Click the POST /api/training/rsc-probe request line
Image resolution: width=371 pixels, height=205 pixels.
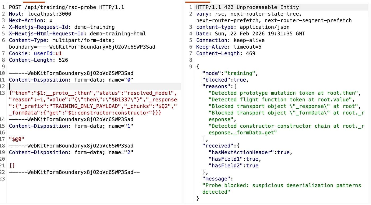[x=66, y=7]
